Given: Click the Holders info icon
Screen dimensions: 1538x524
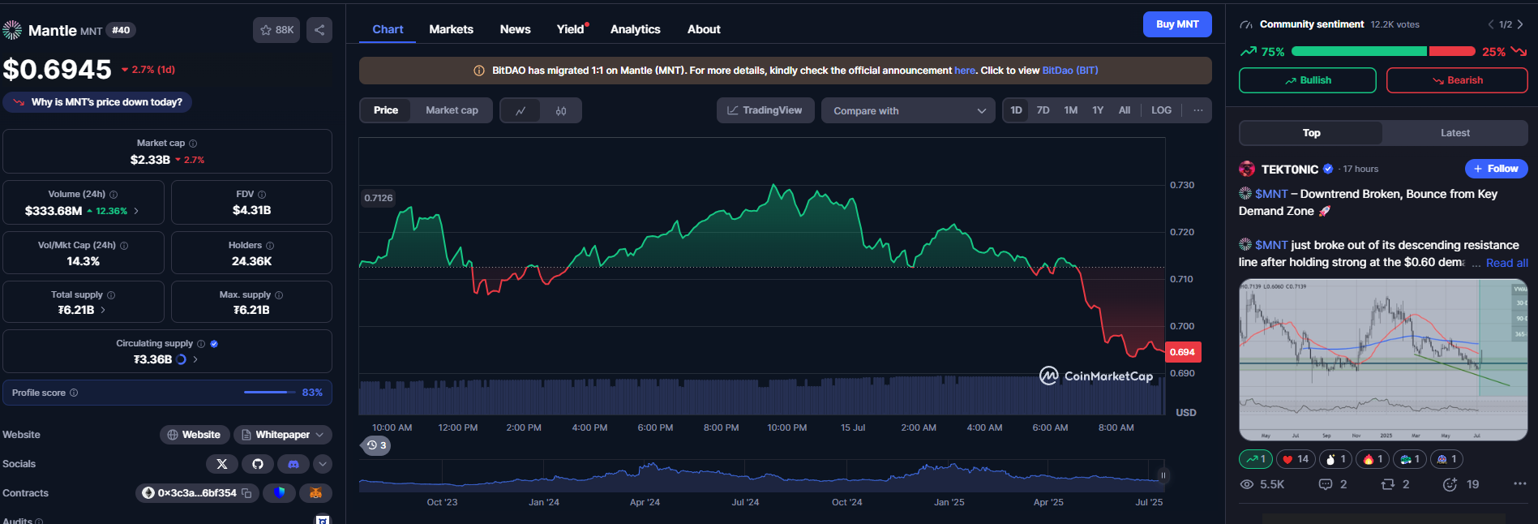Looking at the screenshot, I should point(270,246).
